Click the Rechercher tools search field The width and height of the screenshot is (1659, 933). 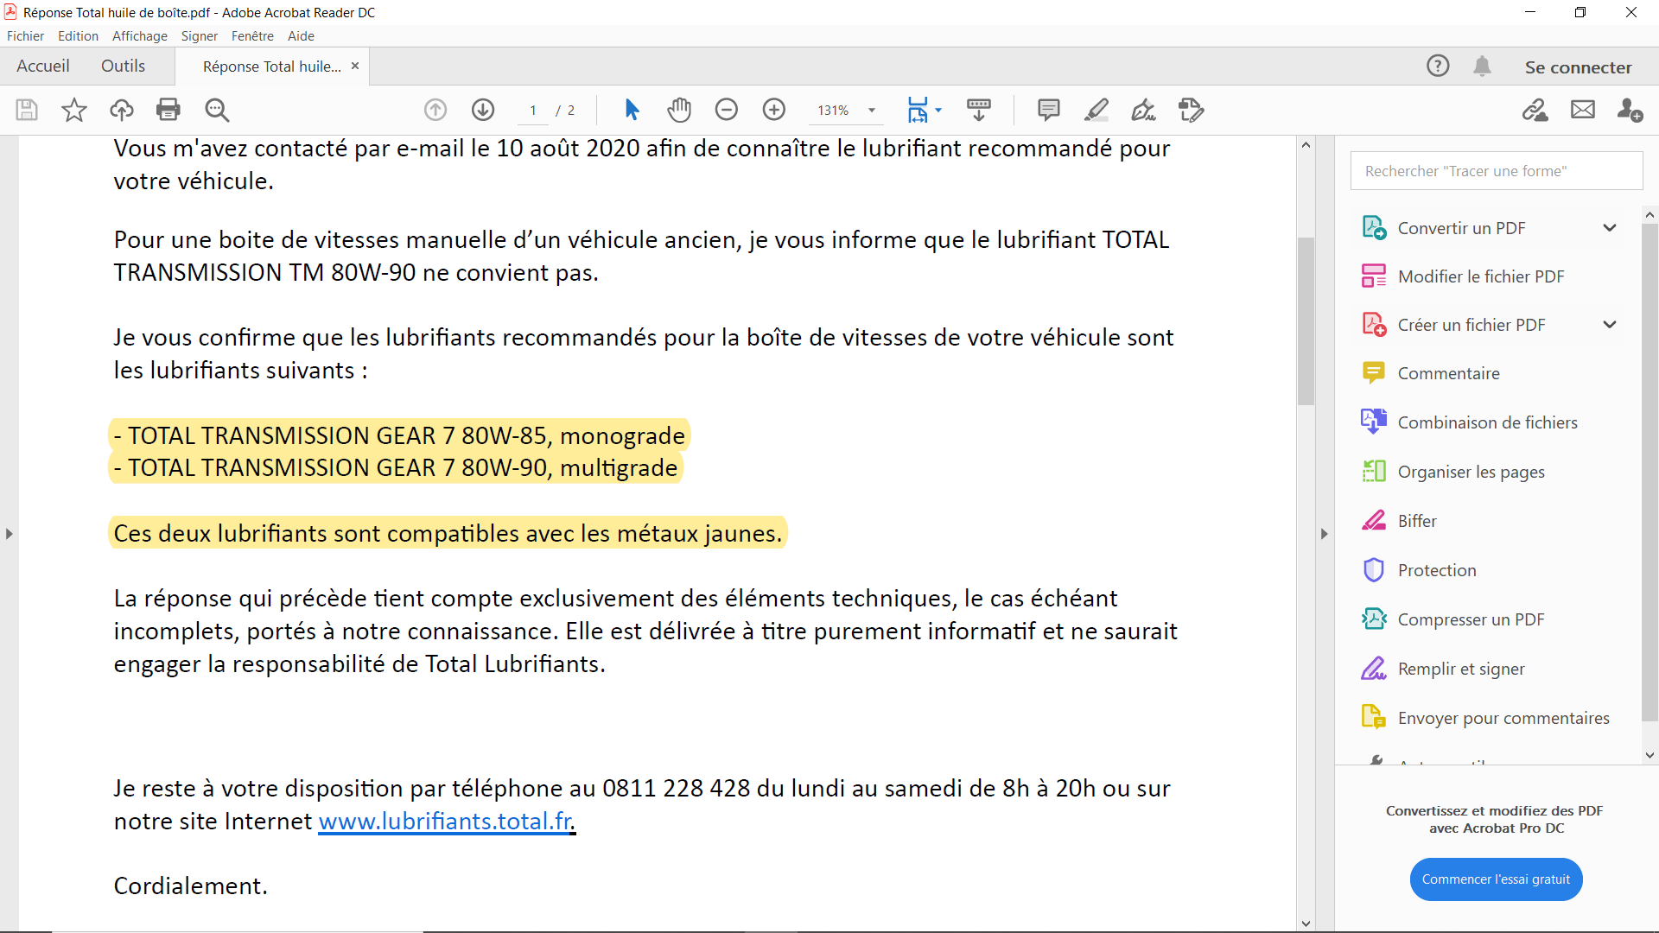coord(1496,171)
